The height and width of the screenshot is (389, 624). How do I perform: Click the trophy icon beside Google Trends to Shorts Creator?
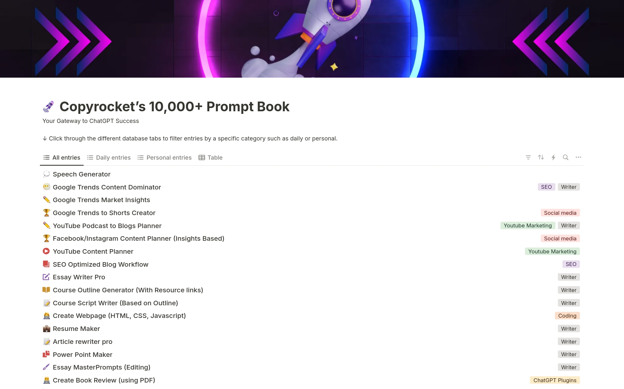[46, 213]
